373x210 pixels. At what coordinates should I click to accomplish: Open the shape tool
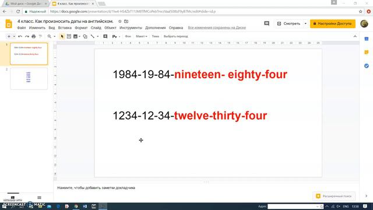pyautogui.click(x=85, y=36)
